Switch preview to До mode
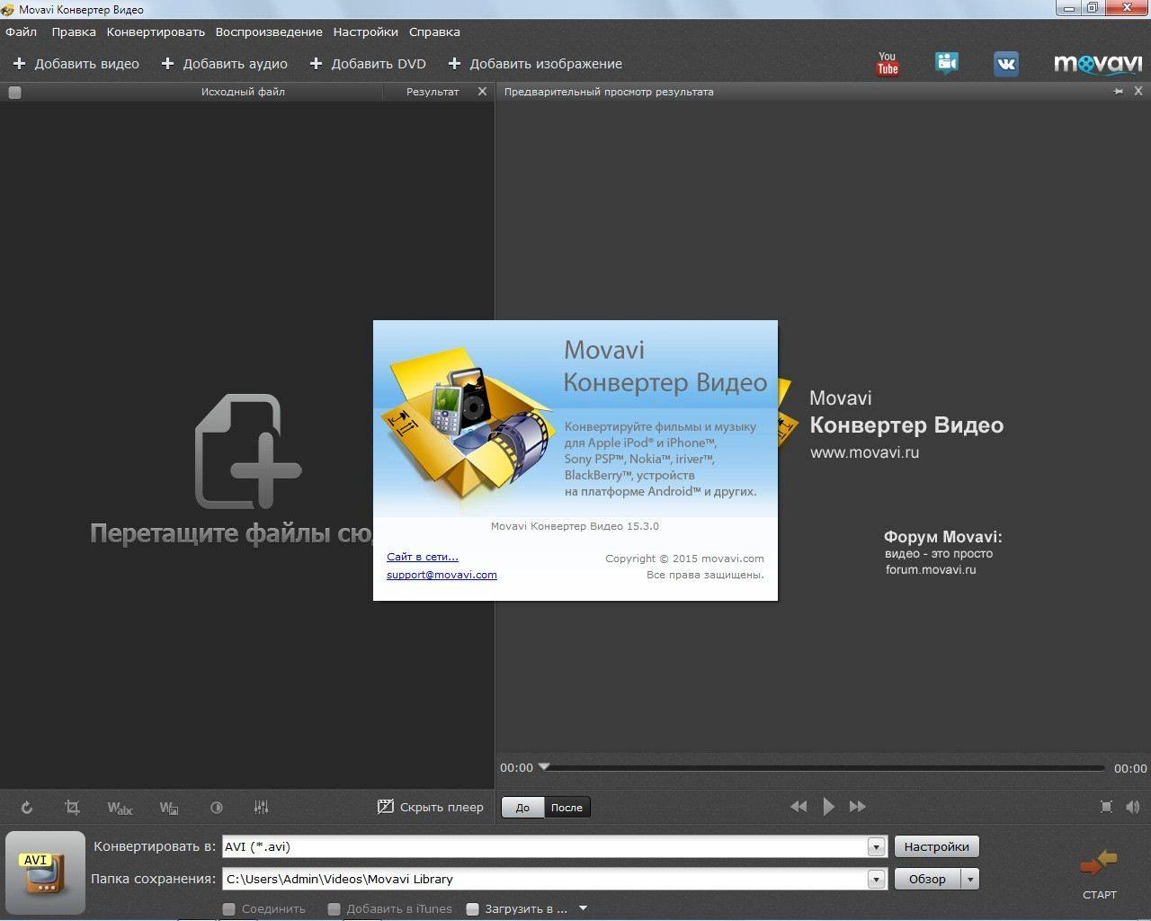Viewport: 1151px width, 921px height. pos(522,808)
